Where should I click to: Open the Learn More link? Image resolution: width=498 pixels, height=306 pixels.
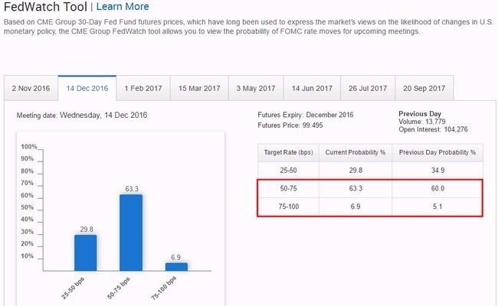click(123, 6)
